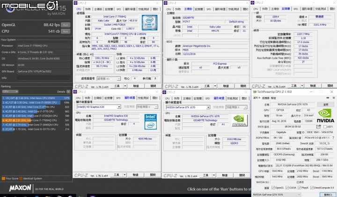Toggle the OpenCL checkbox in GPU-Z
Screen dimensions: 337x197
pyautogui.click(x=273, y=188)
